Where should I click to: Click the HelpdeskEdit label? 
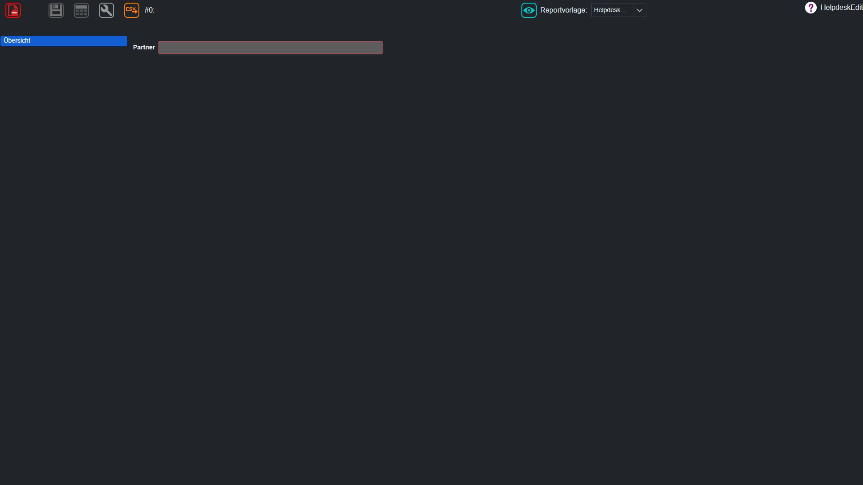click(841, 8)
